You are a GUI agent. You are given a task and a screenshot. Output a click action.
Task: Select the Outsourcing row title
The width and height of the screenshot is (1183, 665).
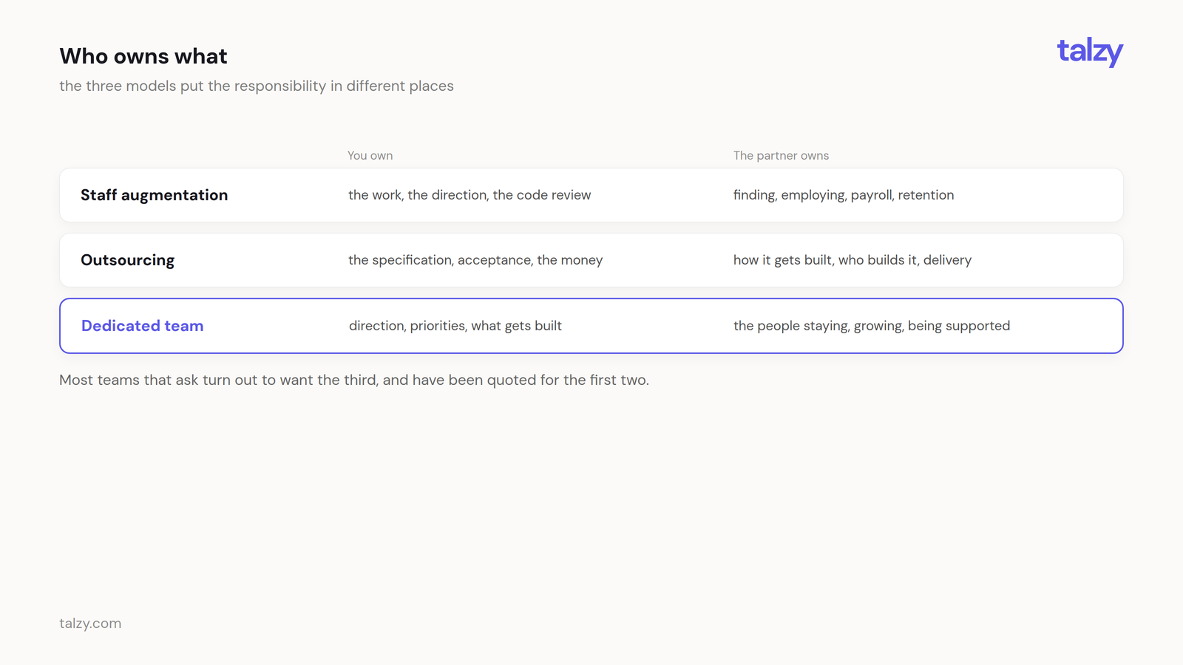pyautogui.click(x=128, y=260)
